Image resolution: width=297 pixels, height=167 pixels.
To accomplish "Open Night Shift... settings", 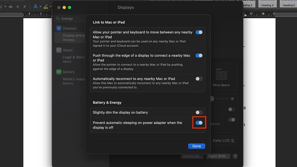I will [x=218, y=156].
